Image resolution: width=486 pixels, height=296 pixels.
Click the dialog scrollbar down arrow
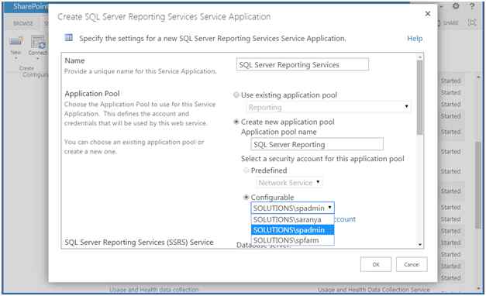[420, 245]
